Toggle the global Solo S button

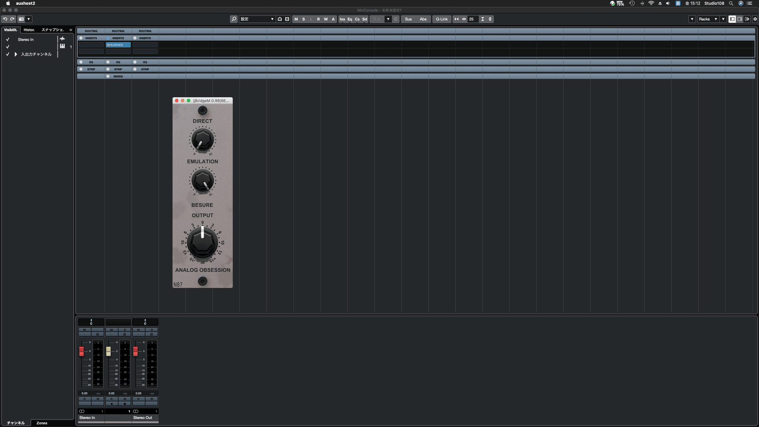pos(304,19)
